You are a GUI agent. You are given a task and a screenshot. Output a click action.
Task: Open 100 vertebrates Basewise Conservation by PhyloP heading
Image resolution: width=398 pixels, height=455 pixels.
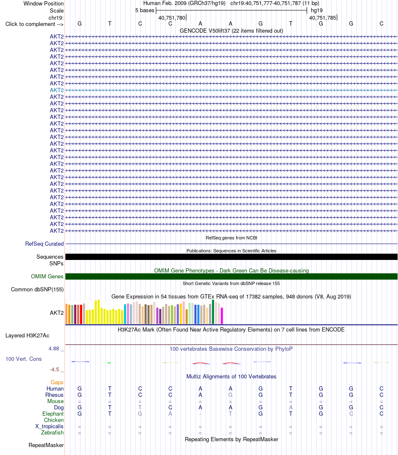[x=231, y=349]
